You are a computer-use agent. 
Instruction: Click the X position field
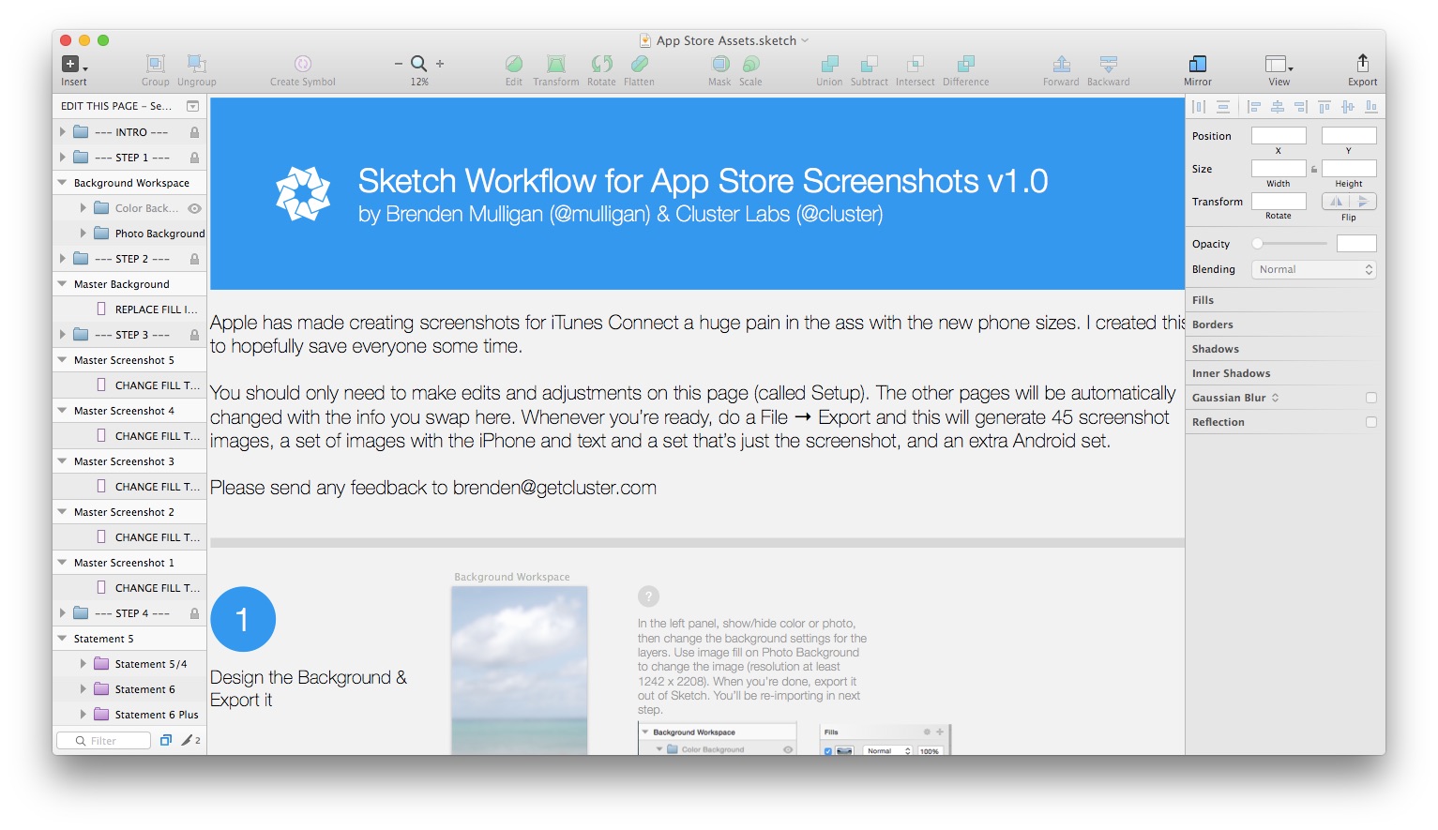[1278, 136]
